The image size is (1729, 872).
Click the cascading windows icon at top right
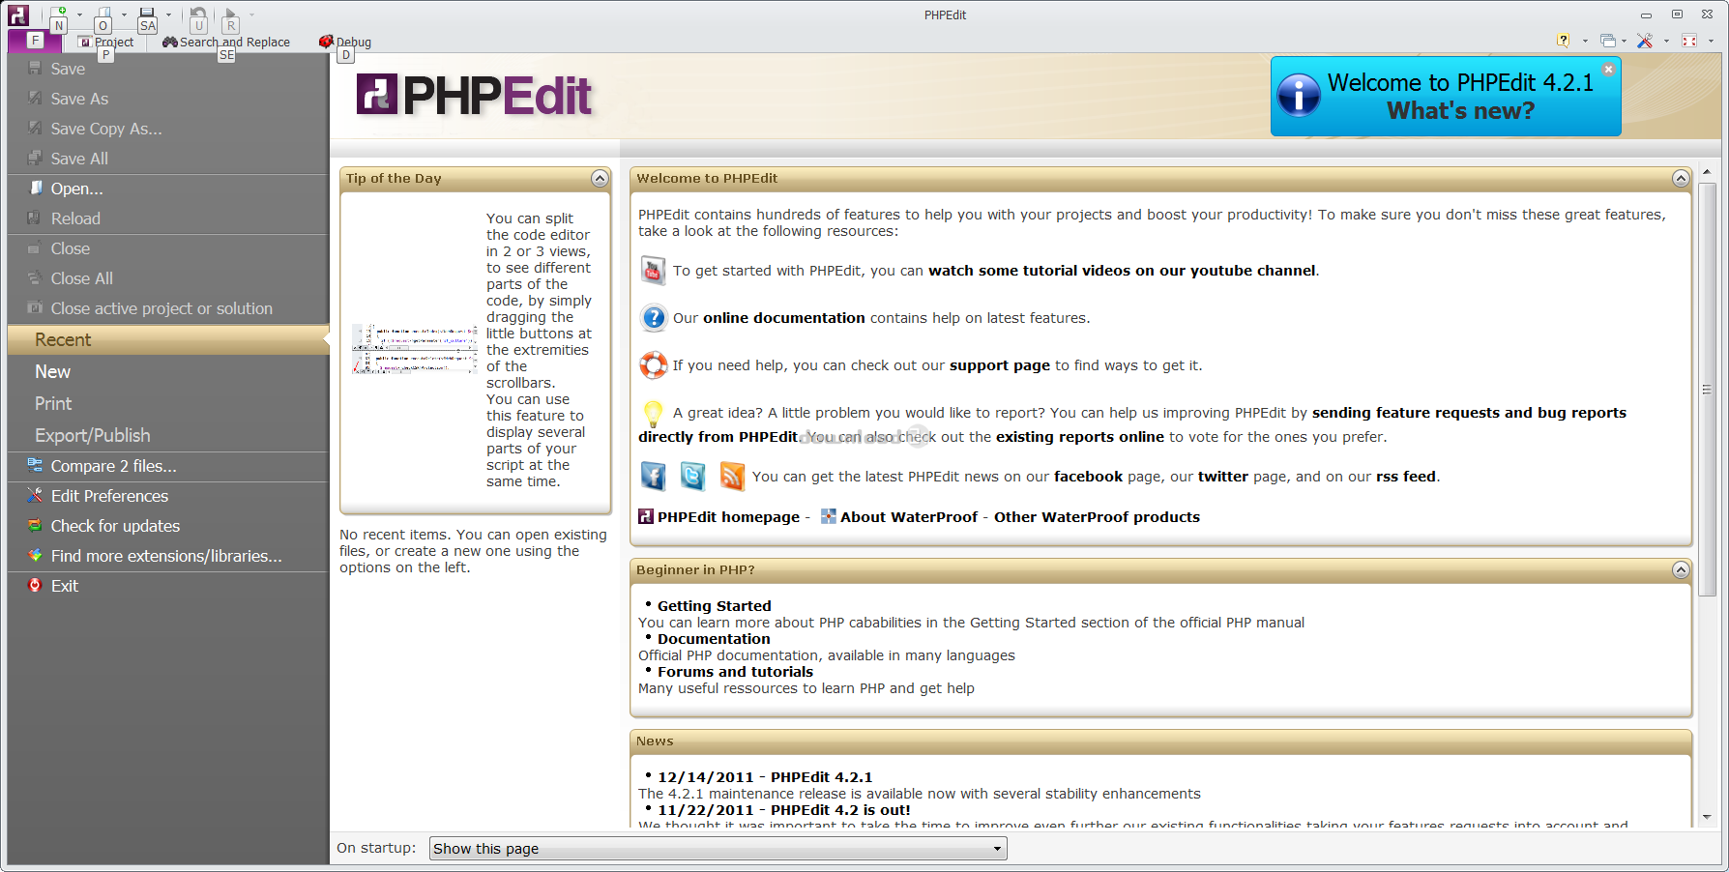[1607, 41]
